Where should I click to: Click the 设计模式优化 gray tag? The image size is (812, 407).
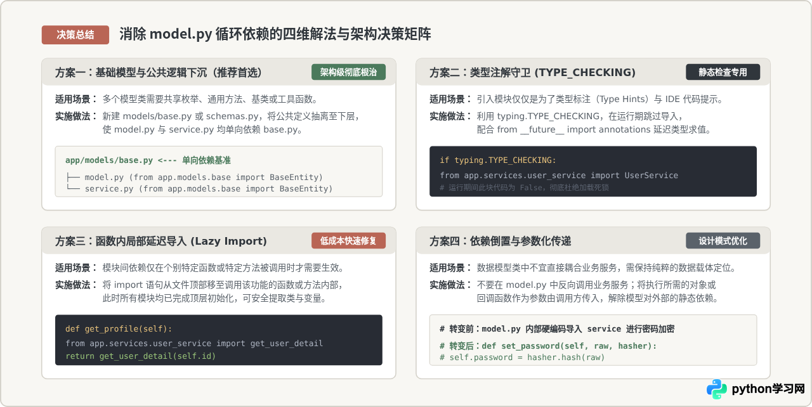(x=723, y=241)
